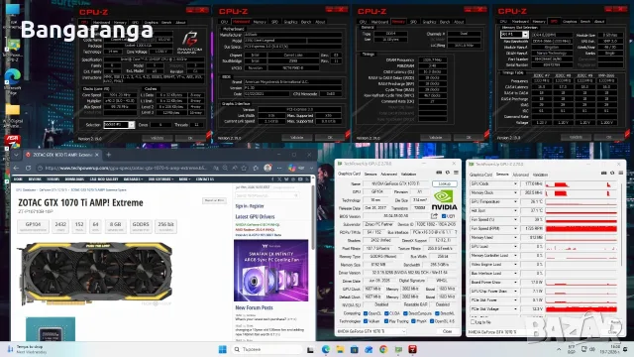Add page to favorites with star icon
The width and height of the screenshot is (634, 357).
coord(244,168)
